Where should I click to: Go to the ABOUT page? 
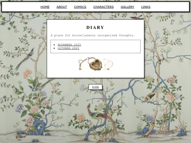[x=62, y=7]
